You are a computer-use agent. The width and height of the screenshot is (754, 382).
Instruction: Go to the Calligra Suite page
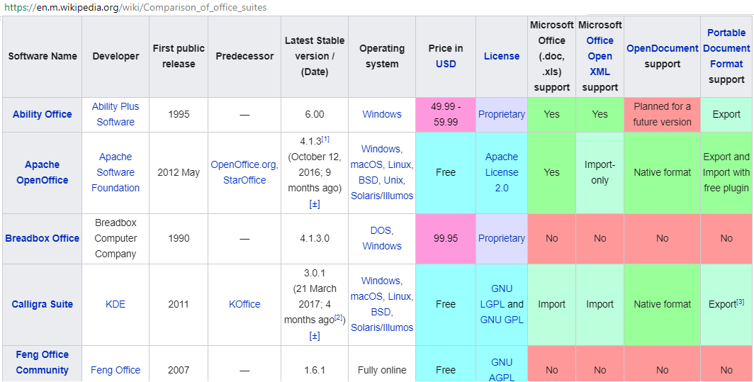click(42, 304)
